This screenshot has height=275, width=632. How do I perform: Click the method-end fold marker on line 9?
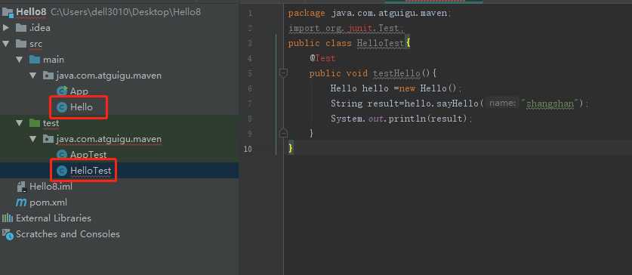[x=283, y=133]
